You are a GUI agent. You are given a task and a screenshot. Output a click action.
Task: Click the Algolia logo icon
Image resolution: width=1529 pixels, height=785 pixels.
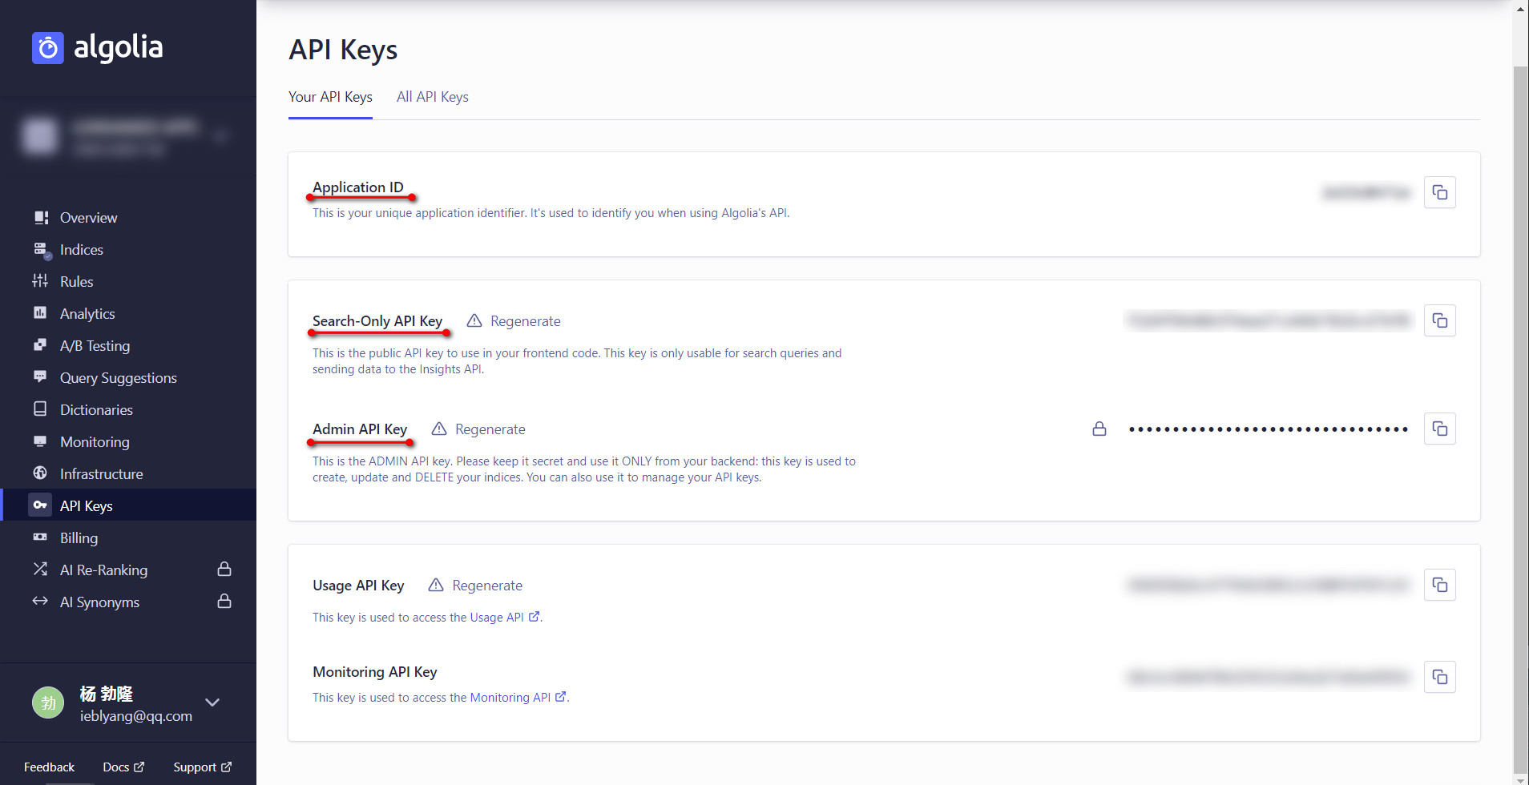pyautogui.click(x=48, y=48)
